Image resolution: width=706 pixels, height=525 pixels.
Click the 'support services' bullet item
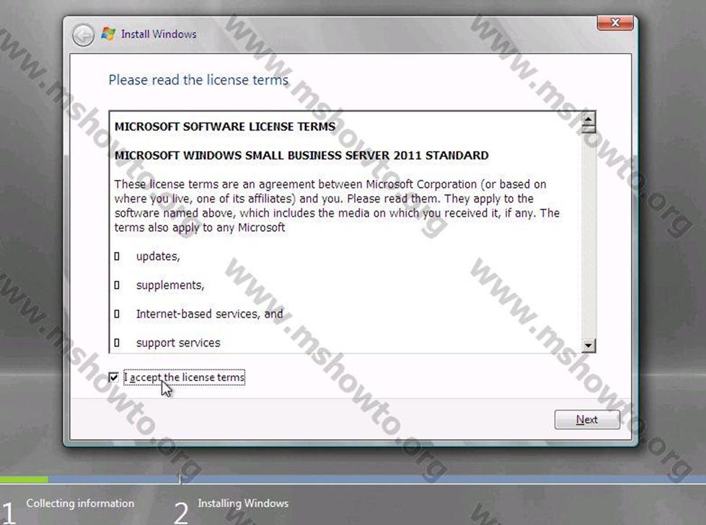(178, 343)
